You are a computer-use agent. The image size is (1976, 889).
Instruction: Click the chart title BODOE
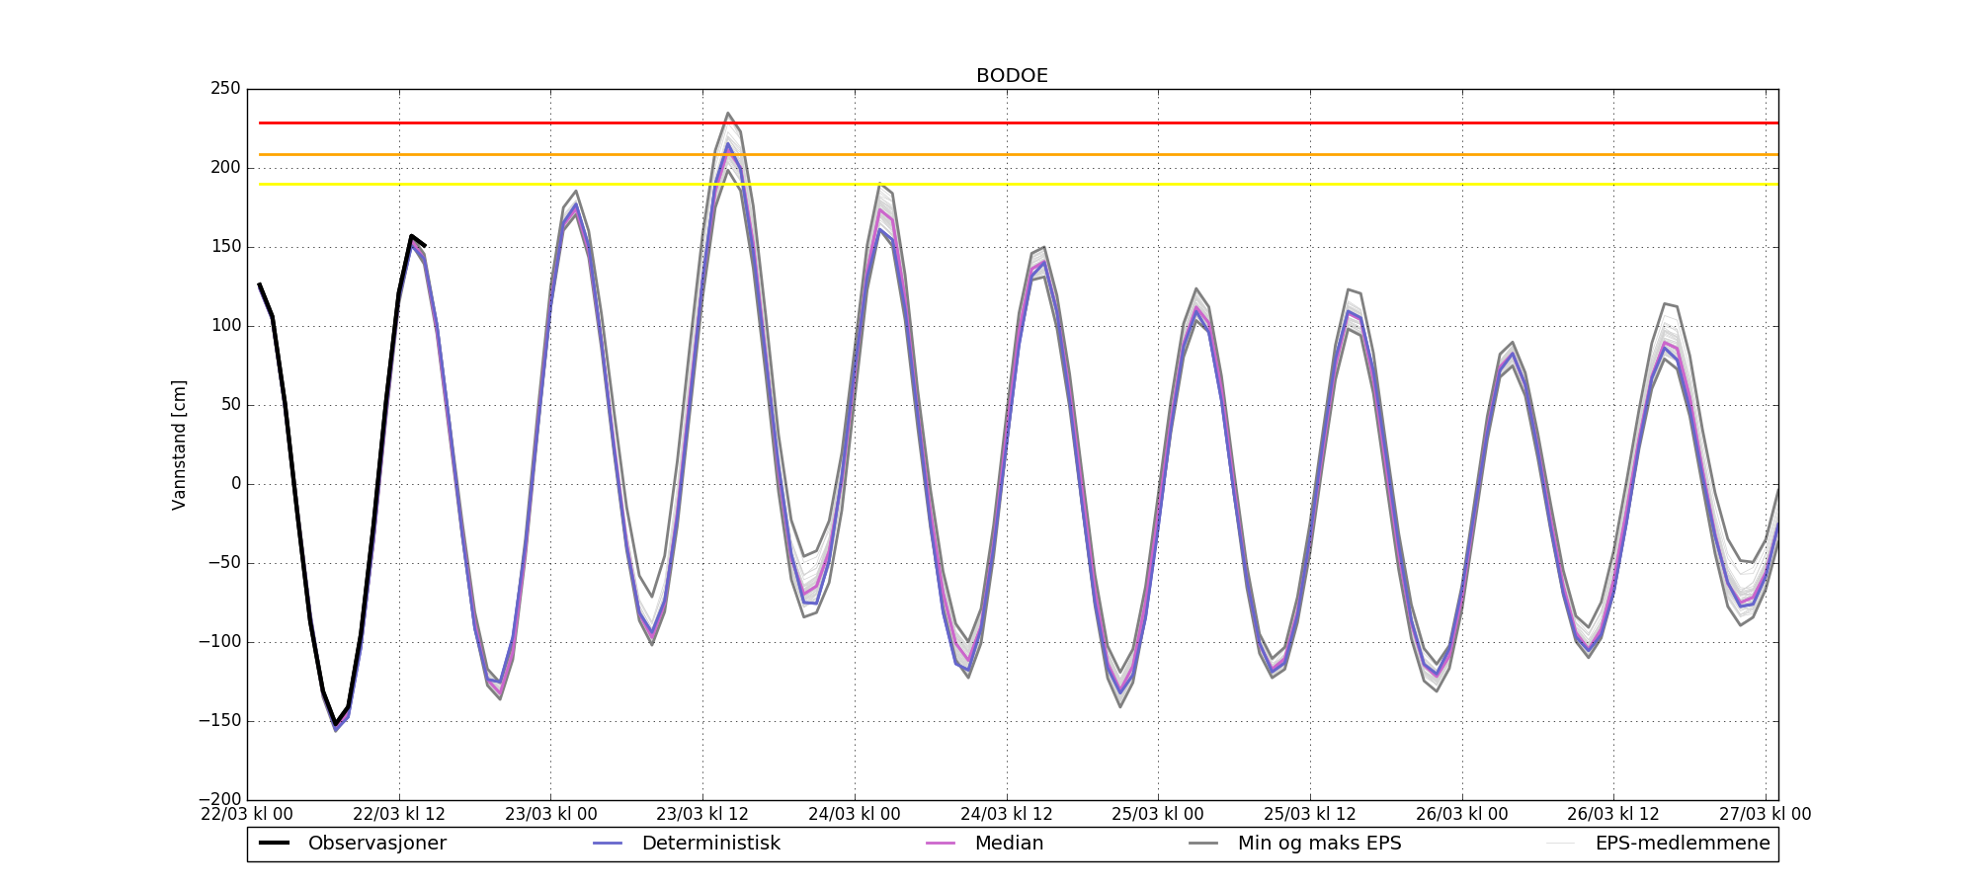(1012, 76)
